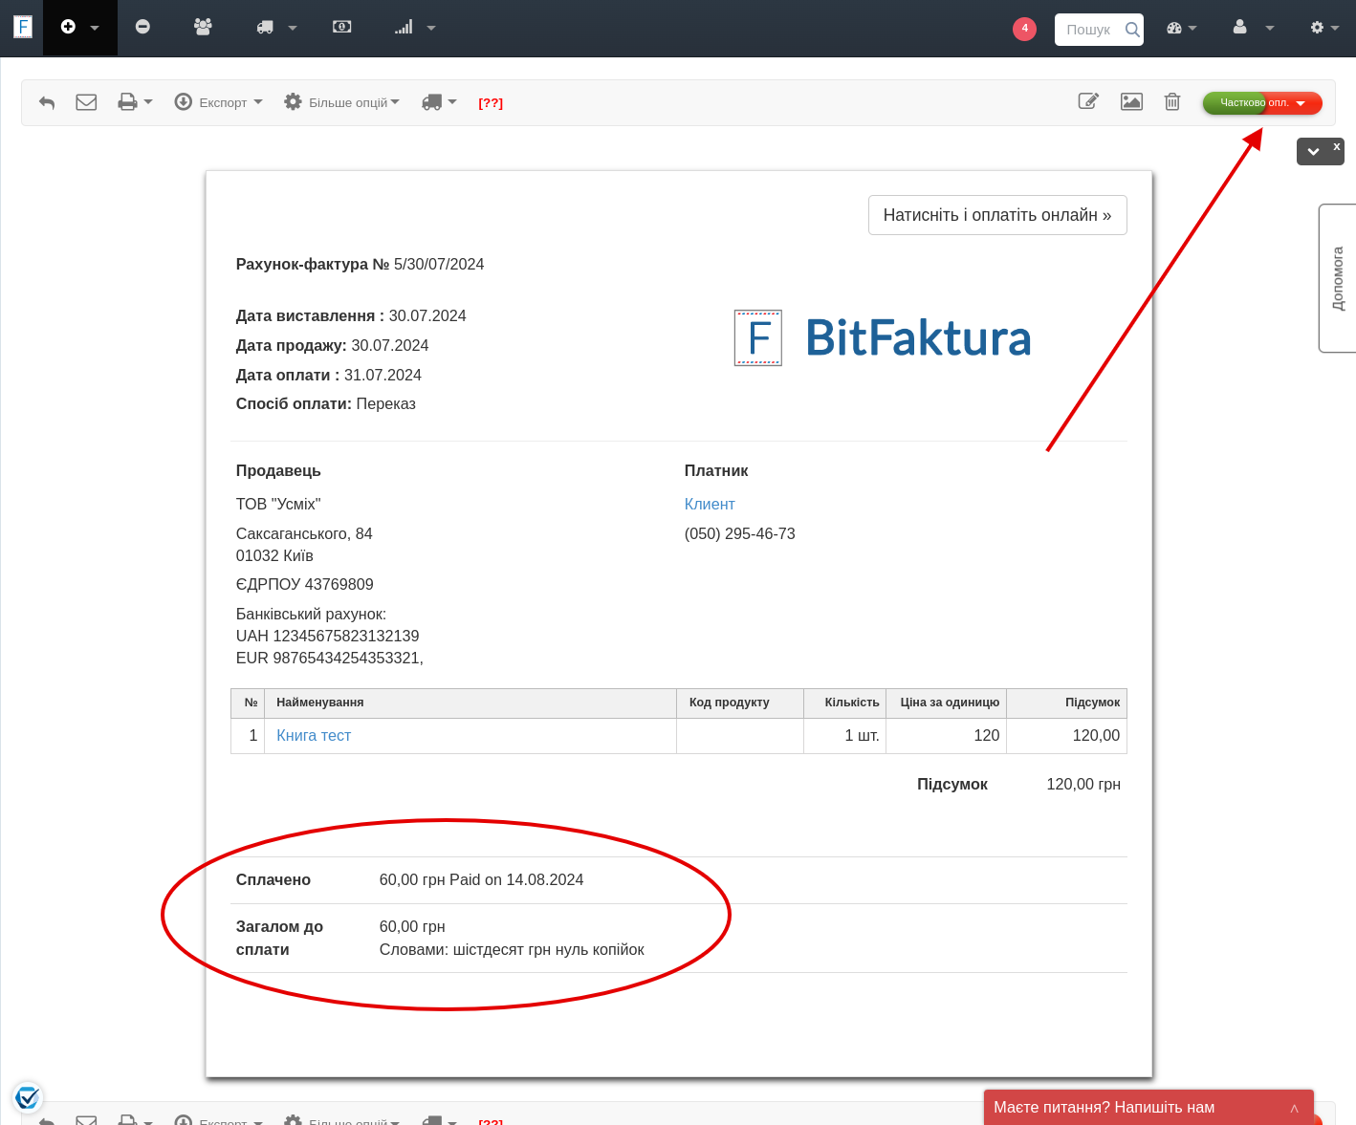Send invoice by email envelope icon
The image size is (1356, 1125).
(86, 102)
